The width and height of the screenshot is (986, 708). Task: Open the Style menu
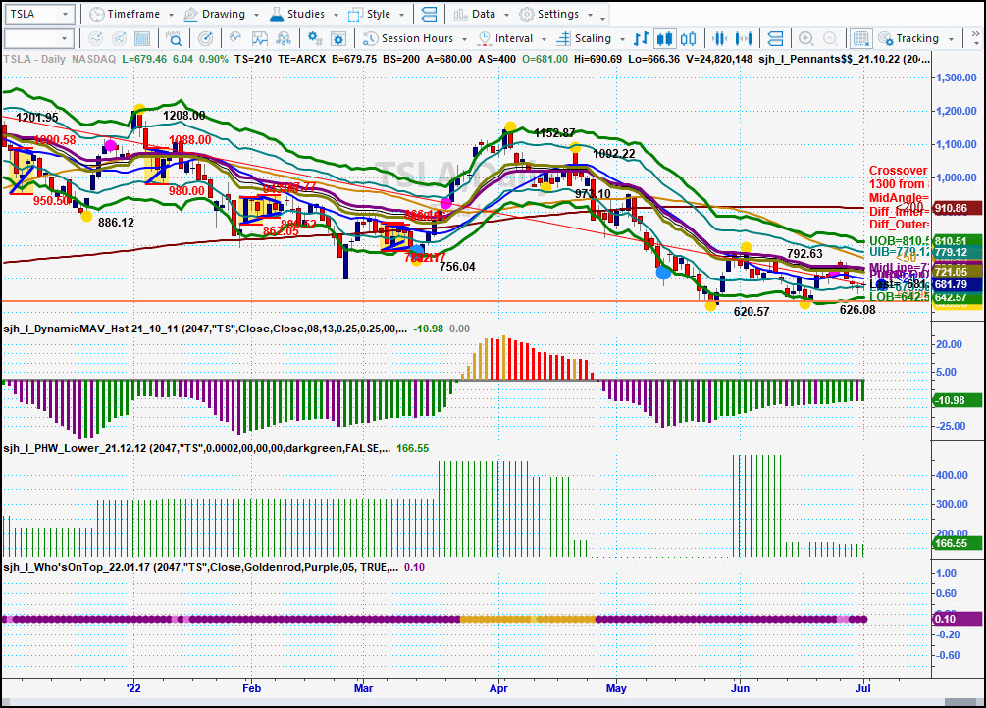pos(379,14)
